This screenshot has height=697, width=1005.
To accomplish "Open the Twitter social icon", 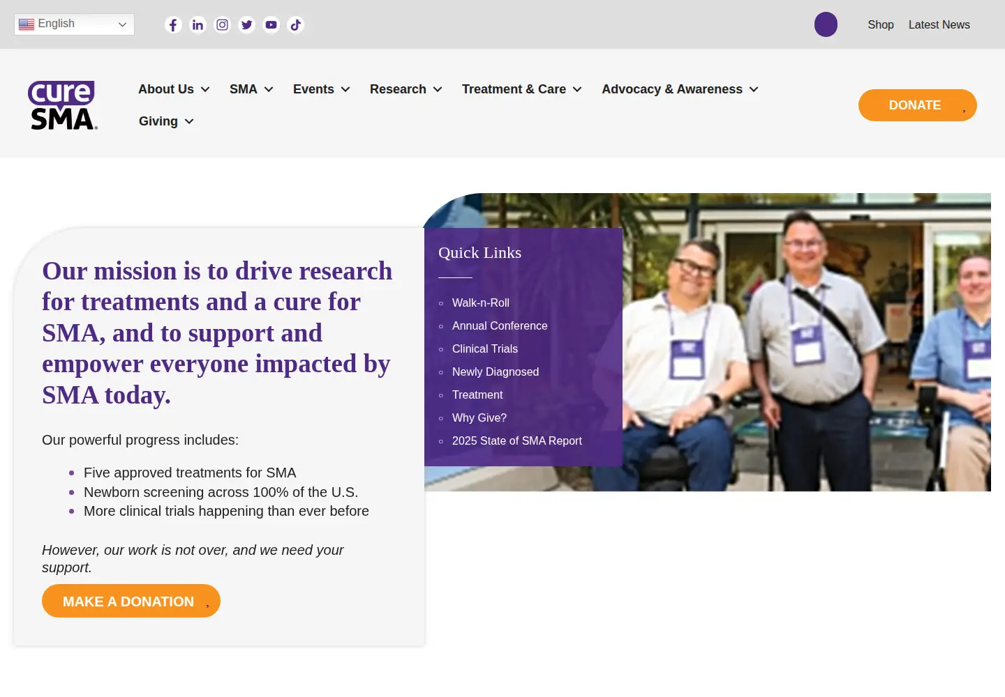I will (246, 25).
